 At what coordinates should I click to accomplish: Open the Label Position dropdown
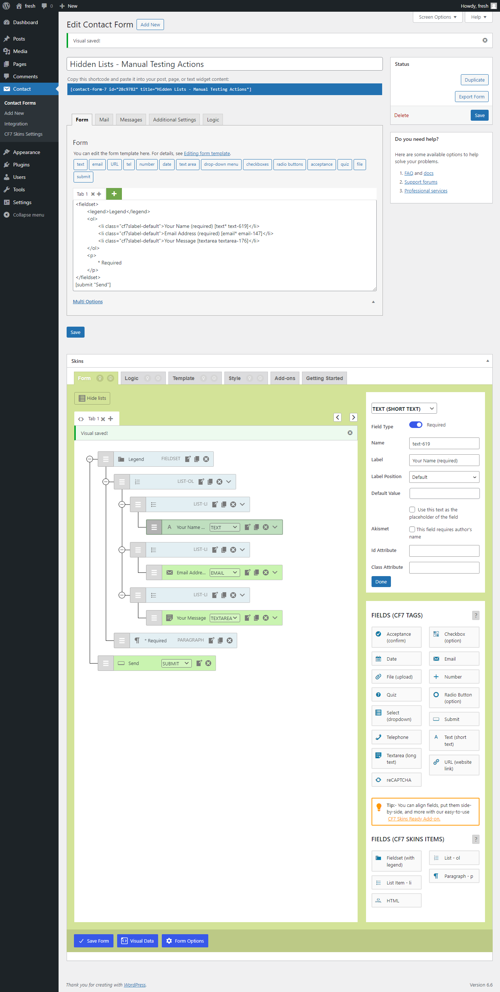pos(444,477)
